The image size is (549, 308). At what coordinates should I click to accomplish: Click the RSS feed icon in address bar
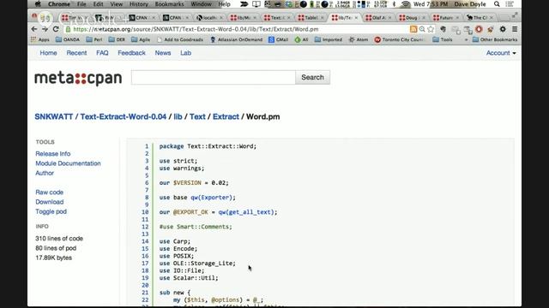[413, 29]
